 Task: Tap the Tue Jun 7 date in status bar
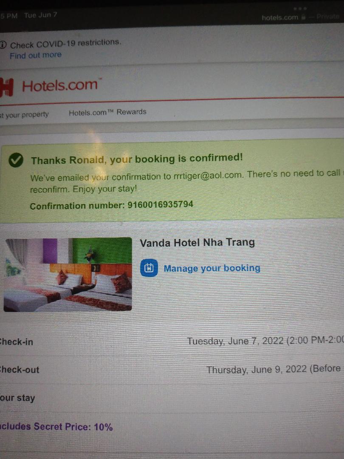click(40, 15)
